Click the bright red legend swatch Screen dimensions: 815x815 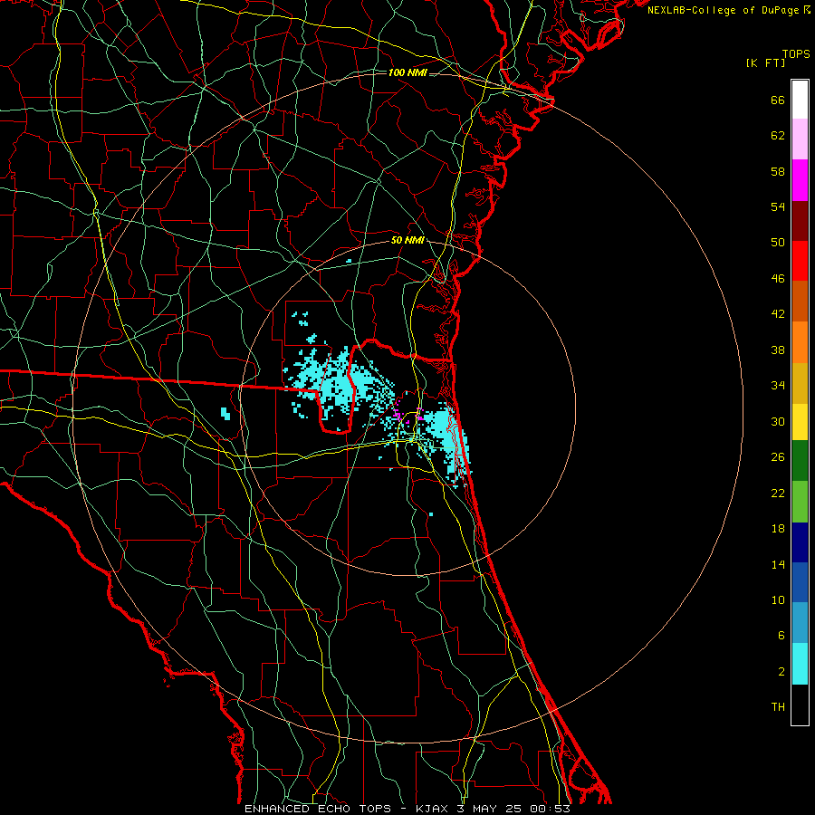(800, 261)
